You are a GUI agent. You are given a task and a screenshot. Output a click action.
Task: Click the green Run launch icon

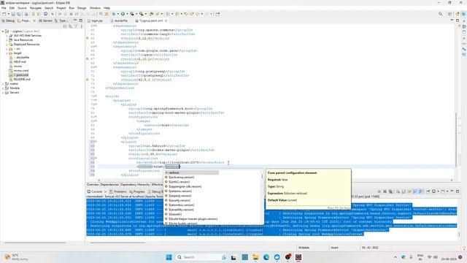click(x=123, y=14)
